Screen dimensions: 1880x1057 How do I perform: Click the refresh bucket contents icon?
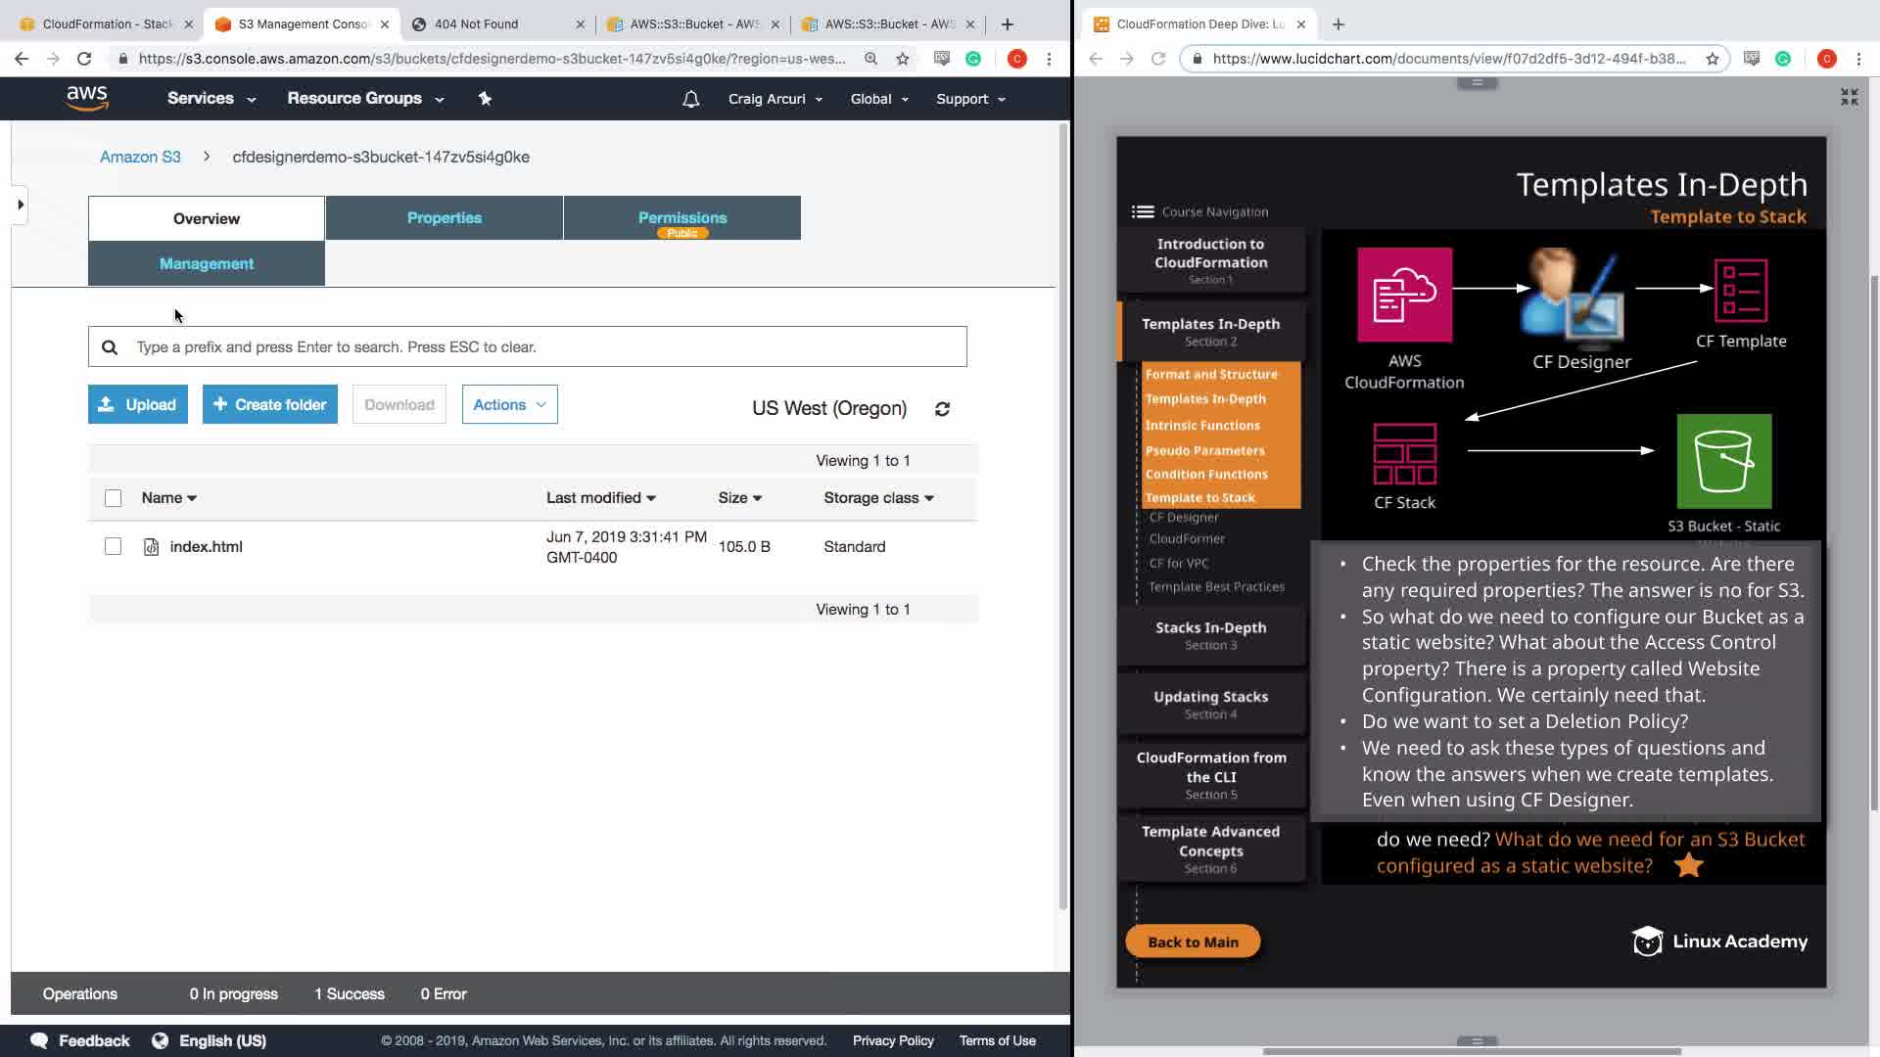click(942, 409)
